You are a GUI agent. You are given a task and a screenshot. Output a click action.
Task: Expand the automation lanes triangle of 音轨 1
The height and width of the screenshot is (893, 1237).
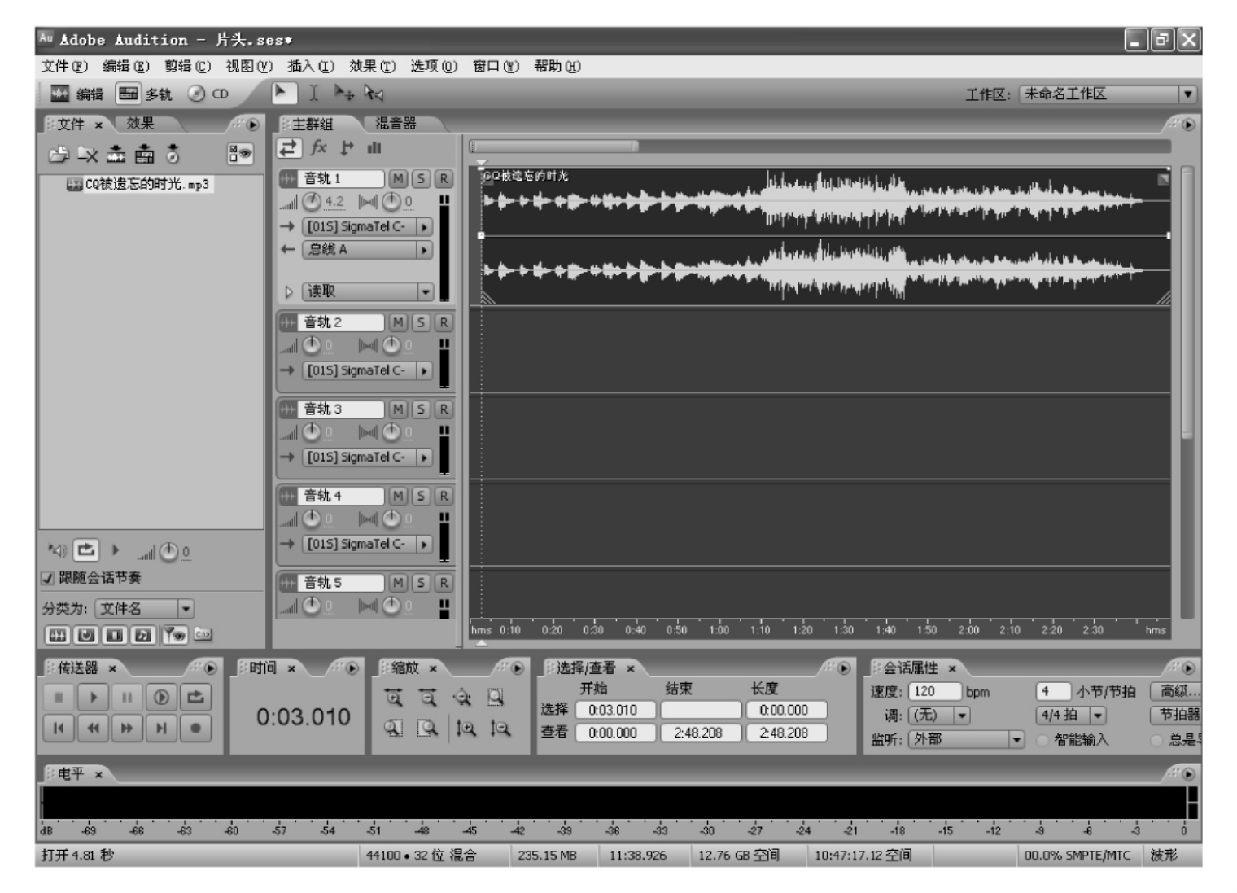pyautogui.click(x=288, y=291)
